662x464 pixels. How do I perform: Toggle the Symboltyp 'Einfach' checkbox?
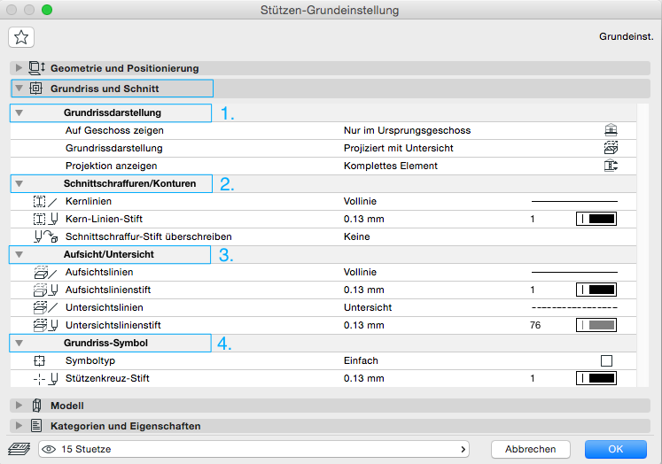pyautogui.click(x=607, y=360)
